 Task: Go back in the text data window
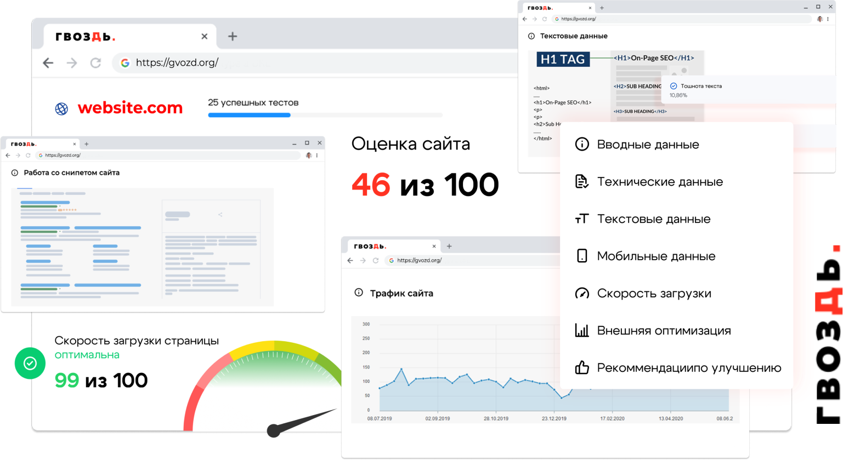pos(525,19)
